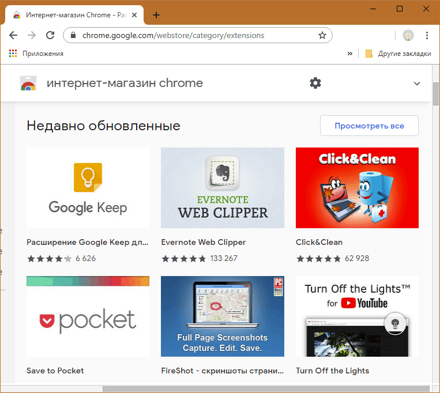Click the Chrome Web Store logo

click(28, 83)
